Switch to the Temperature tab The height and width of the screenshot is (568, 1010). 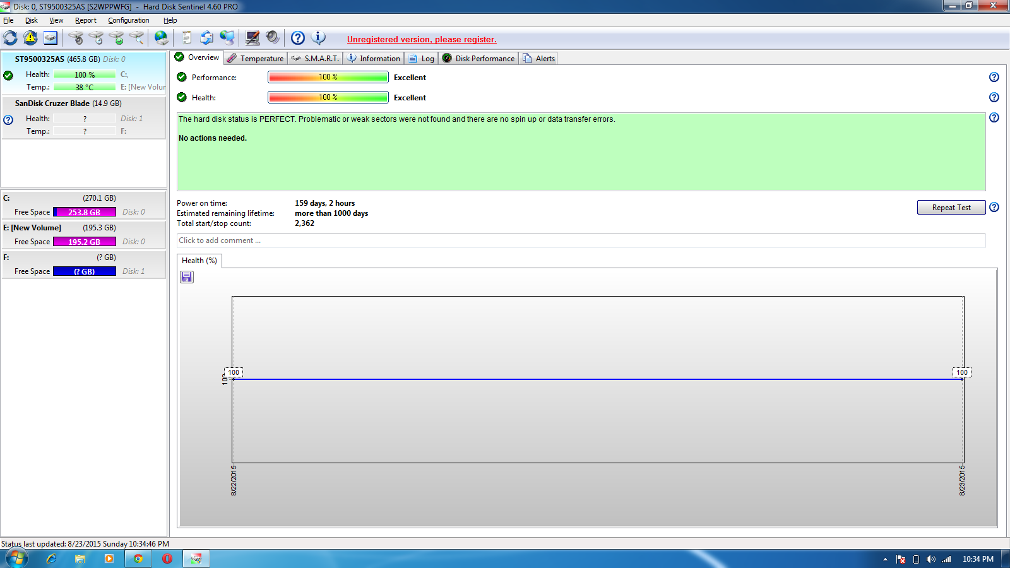pyautogui.click(x=256, y=59)
